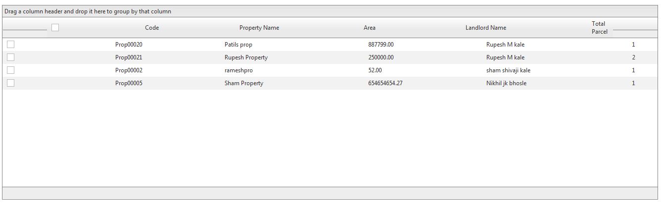Select checkbox for Prop00021 row

click(x=10, y=57)
